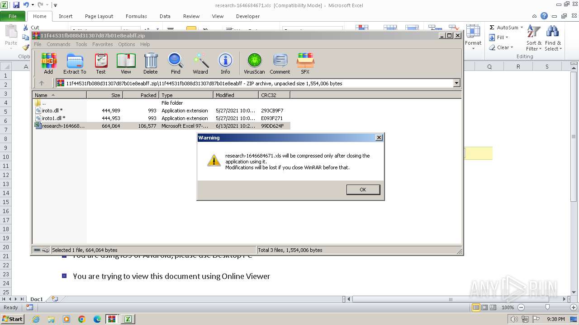579x325 pixels.
Task: Select the iroto1.dll file row
Action: tap(162, 118)
